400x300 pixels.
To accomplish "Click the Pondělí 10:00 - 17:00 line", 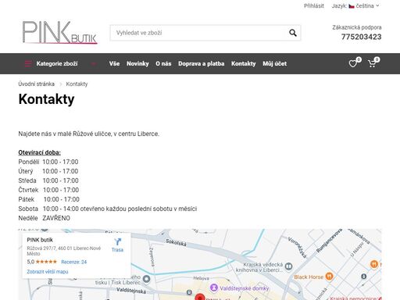I will (x=48, y=162).
